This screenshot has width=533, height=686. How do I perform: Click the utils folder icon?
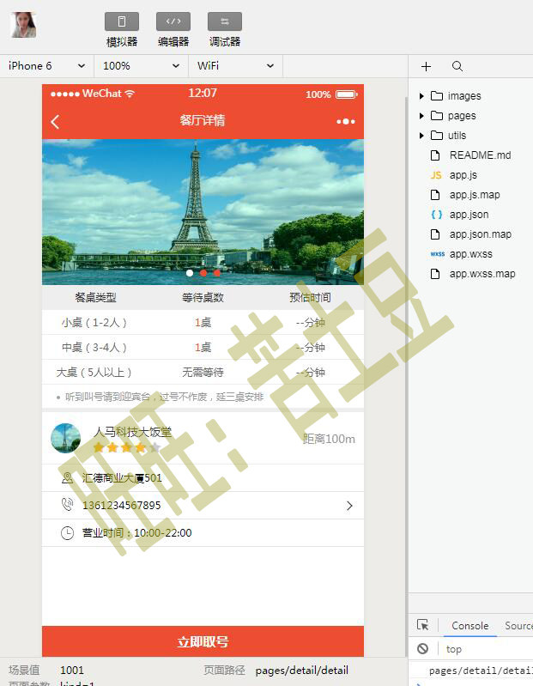[x=437, y=135]
